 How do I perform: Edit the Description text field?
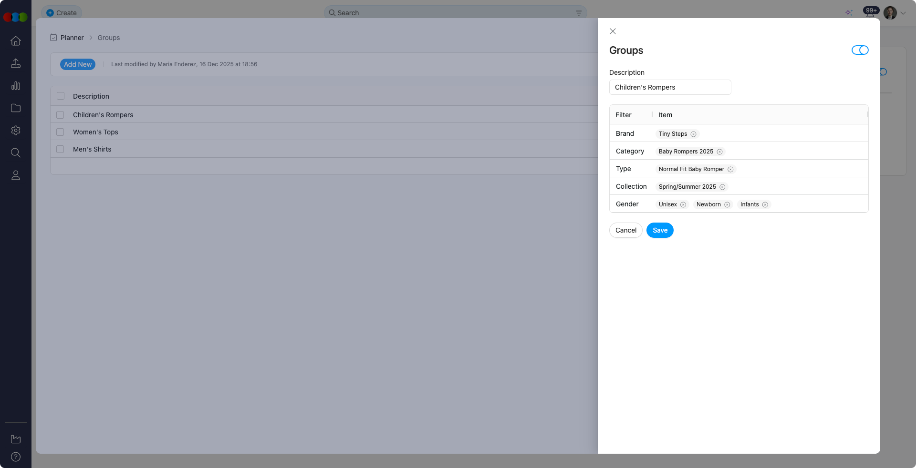coord(670,87)
